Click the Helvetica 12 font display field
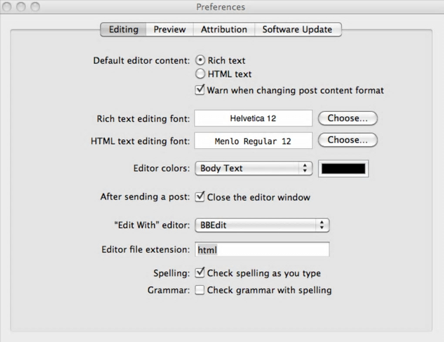 [253, 118]
